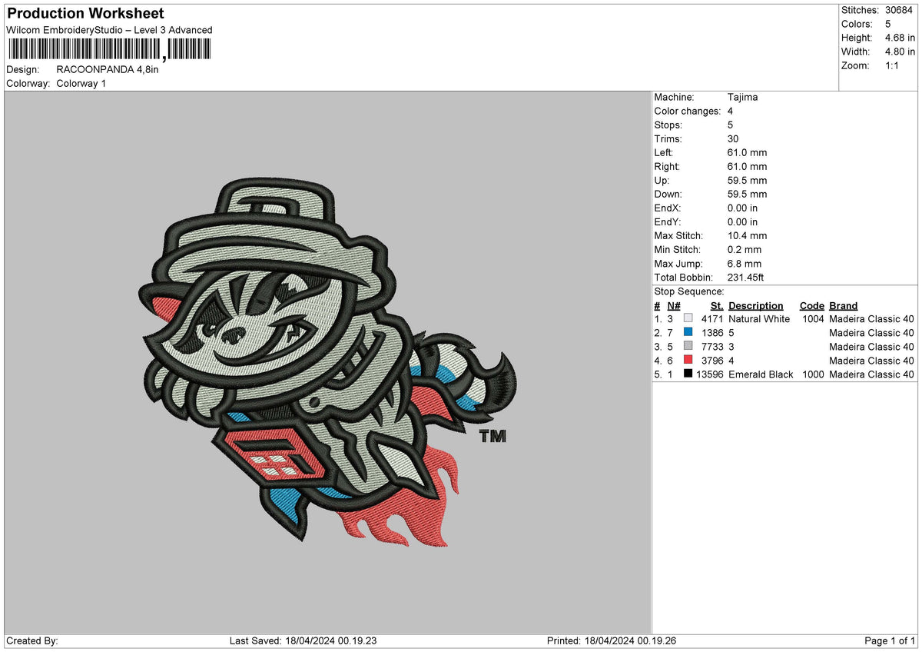Viewport: 922px width, 652px height.
Task: Click the width value '4.80 in'
Action: 900,52
